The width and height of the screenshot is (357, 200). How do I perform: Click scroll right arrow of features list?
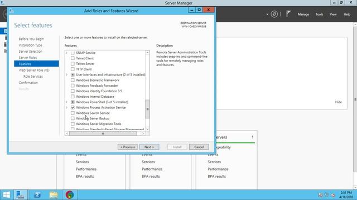[x=143, y=133]
